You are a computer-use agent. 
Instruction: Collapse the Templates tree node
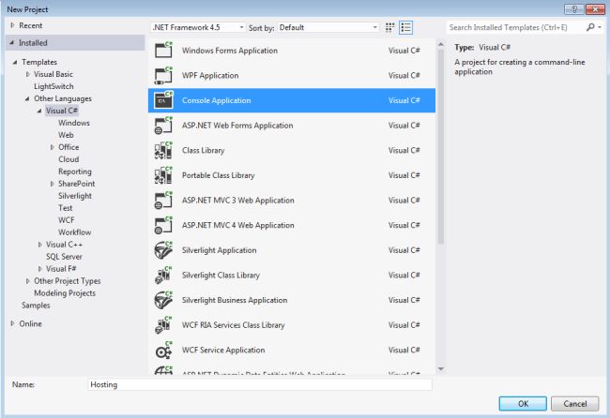coord(15,62)
